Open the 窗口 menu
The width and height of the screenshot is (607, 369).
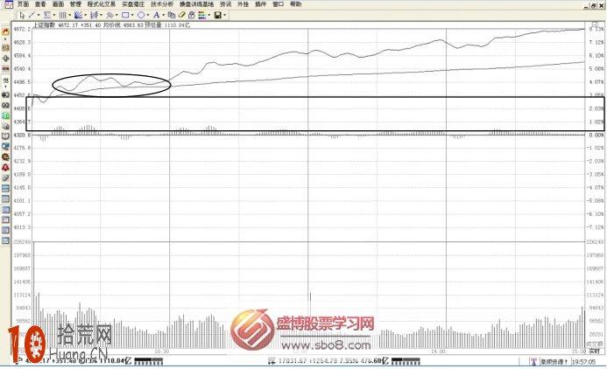pyautogui.click(x=278, y=4)
